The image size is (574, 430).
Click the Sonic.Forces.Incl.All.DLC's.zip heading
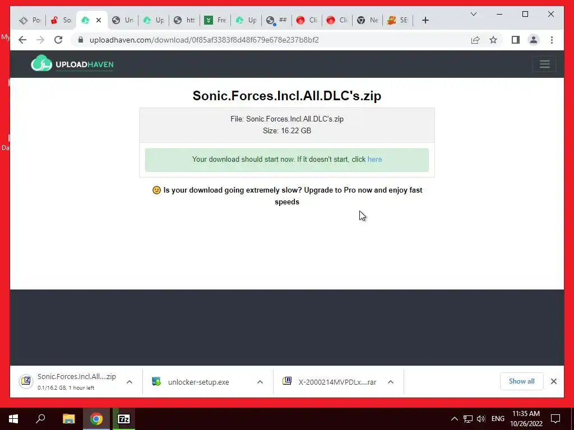pos(287,96)
